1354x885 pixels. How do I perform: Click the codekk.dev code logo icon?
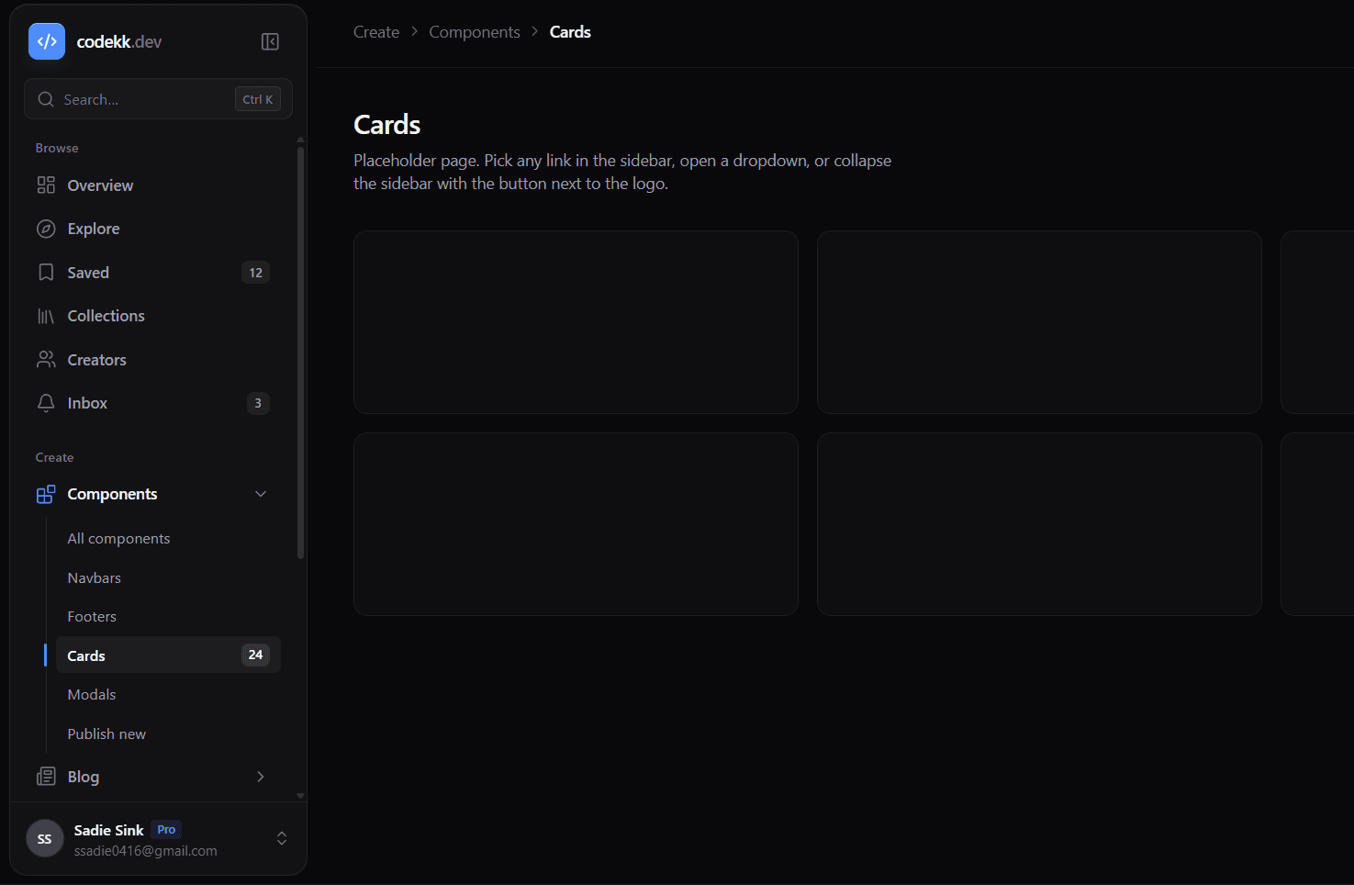47,41
